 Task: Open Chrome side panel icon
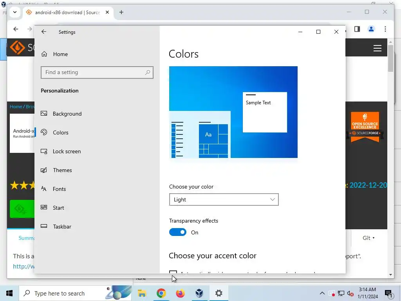click(357, 29)
